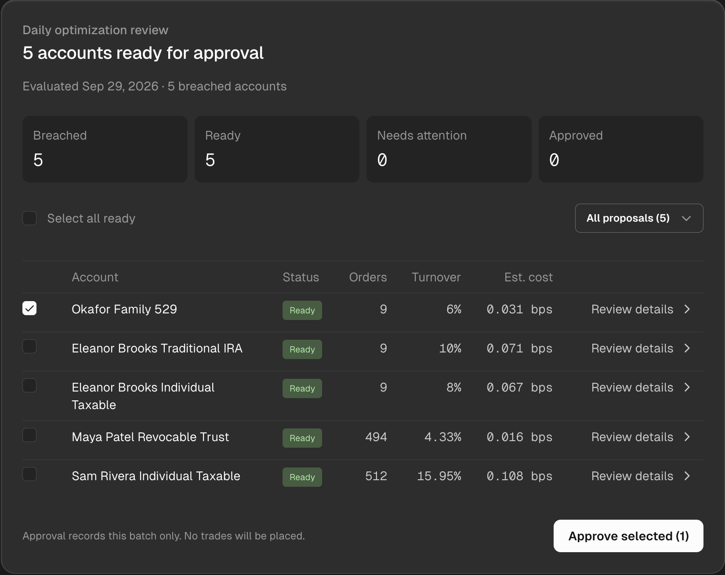Click the Orders column header
Image resolution: width=725 pixels, height=575 pixels.
(x=368, y=277)
